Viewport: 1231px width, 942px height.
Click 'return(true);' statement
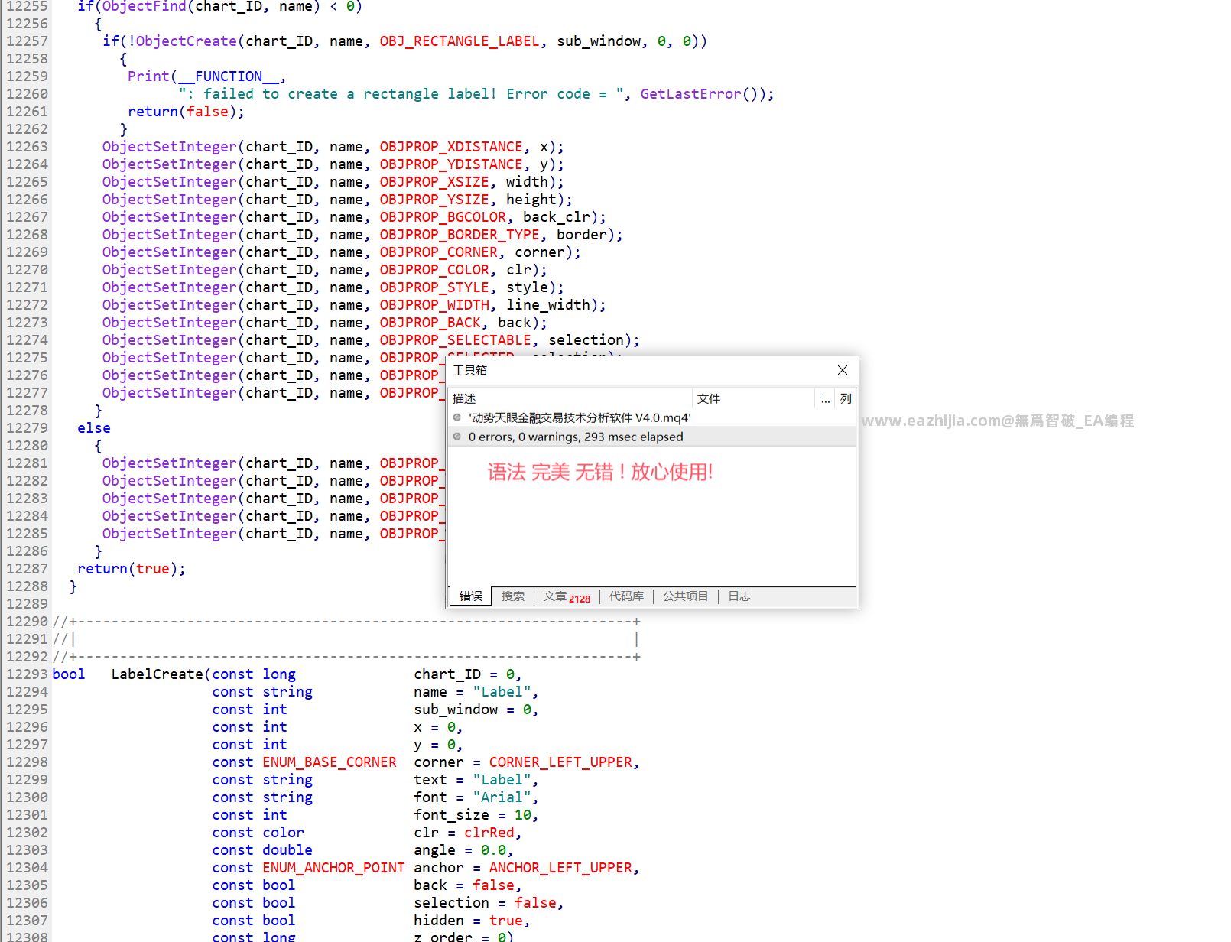coord(132,569)
